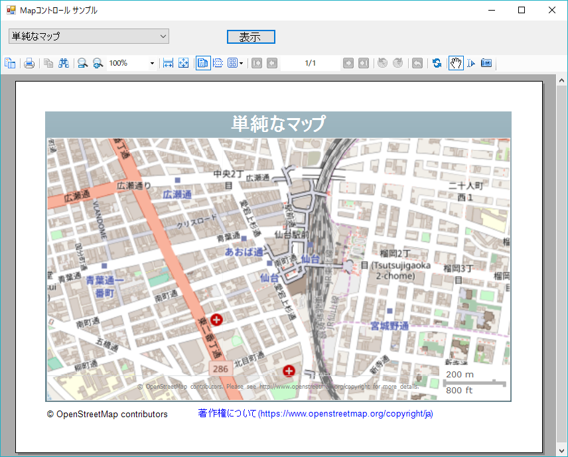Click the 仙台駅前 label on map

tap(291, 235)
